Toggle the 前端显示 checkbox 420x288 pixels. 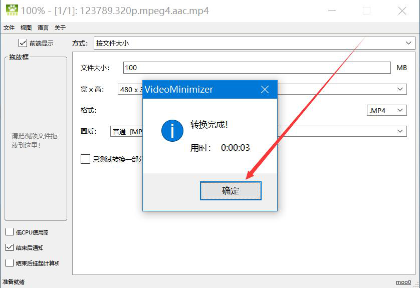23,43
